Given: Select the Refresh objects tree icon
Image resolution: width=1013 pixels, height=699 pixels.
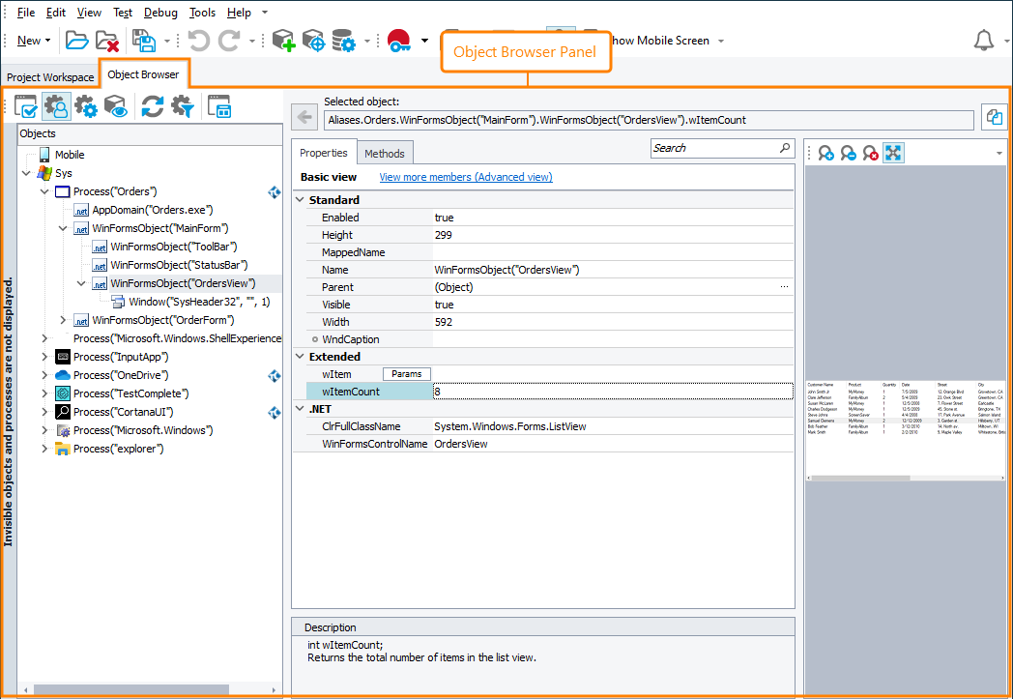Looking at the screenshot, I should [152, 106].
